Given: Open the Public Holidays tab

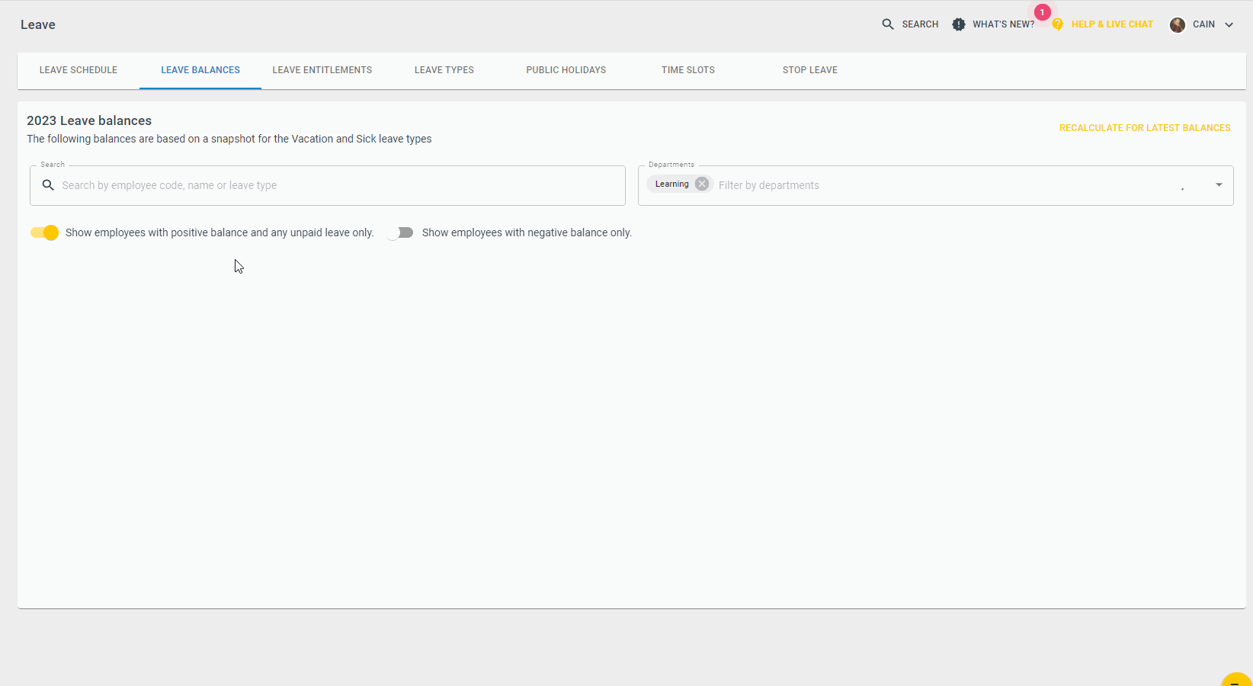Looking at the screenshot, I should 566,70.
